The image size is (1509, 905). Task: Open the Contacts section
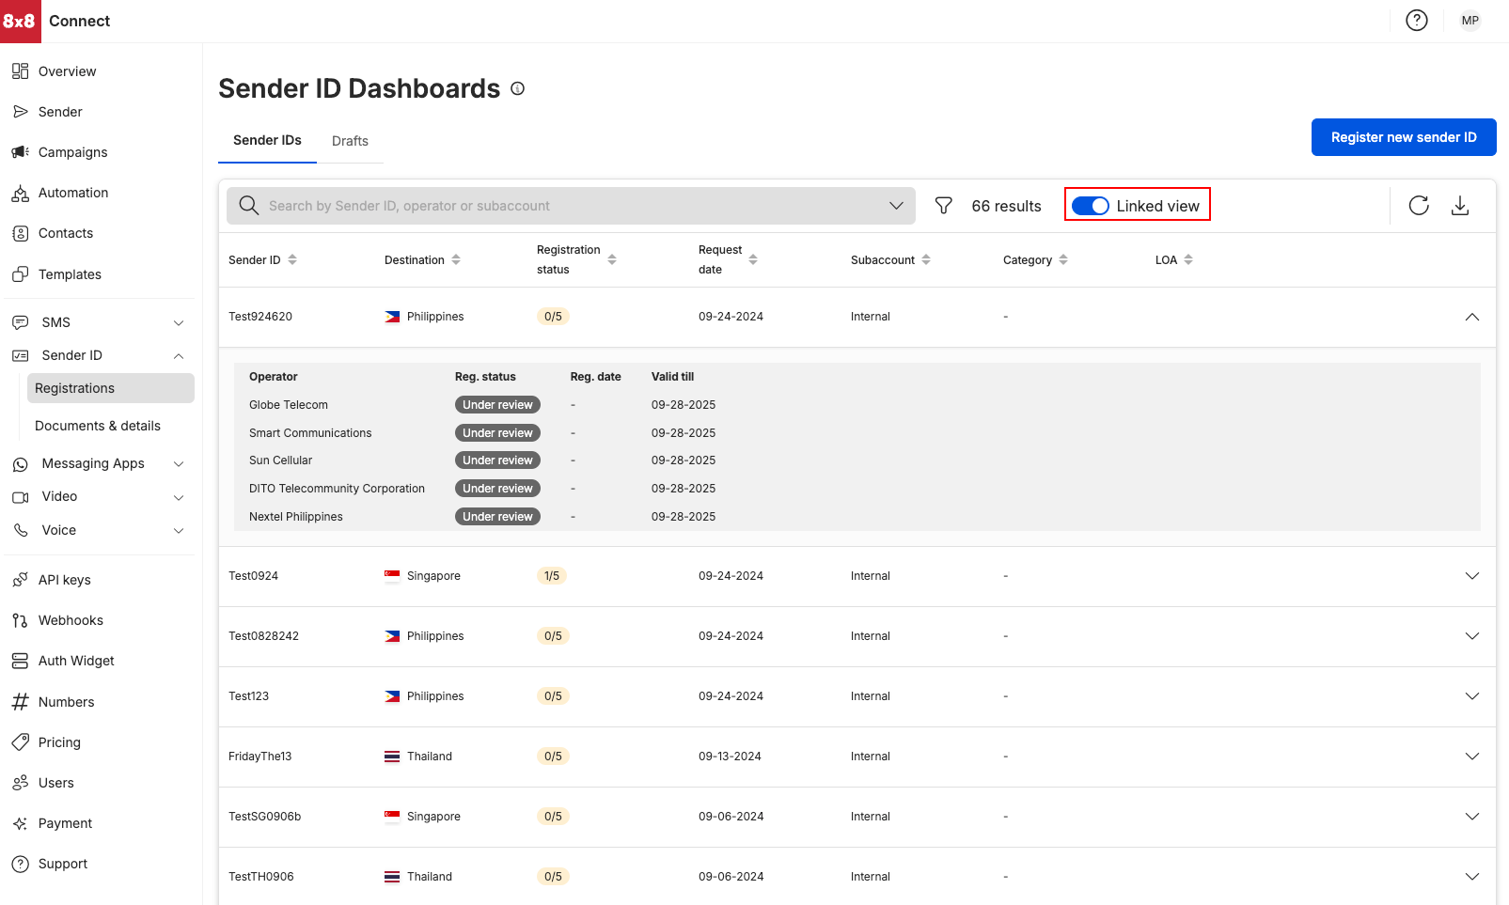click(65, 232)
